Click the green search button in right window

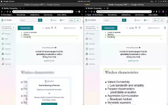coord(124,20)
